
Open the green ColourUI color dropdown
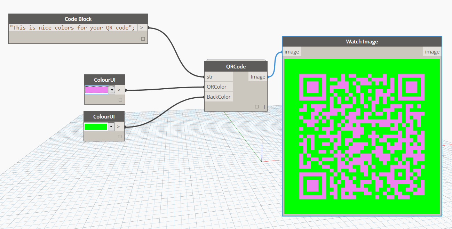click(x=111, y=126)
